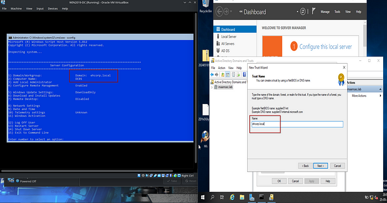Image resolution: width=387 pixels, height=203 pixels.
Task: Open the Dashboard breadcrumb dropdown arrow
Action: (297, 12)
